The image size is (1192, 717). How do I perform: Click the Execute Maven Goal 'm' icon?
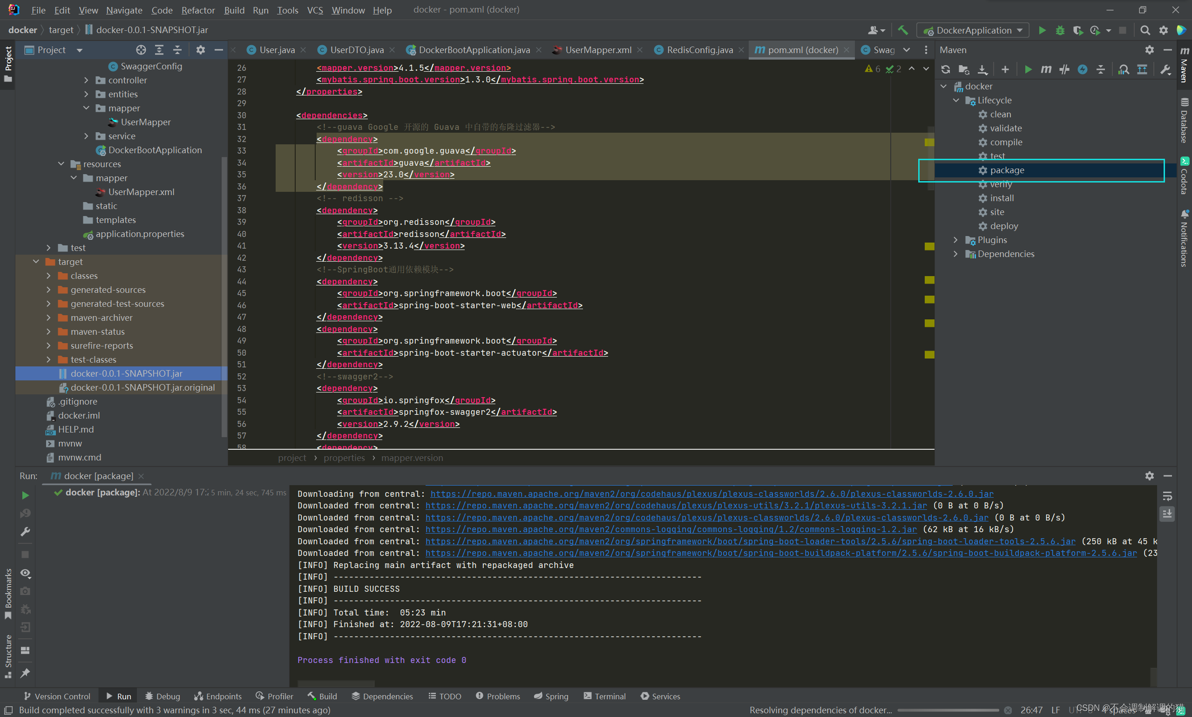(x=1046, y=69)
